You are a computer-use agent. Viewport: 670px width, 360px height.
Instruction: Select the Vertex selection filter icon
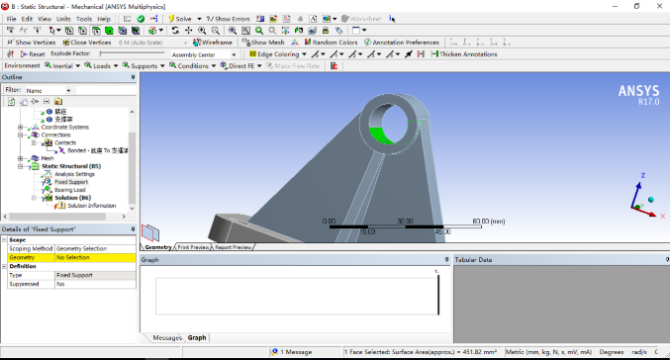[69, 31]
